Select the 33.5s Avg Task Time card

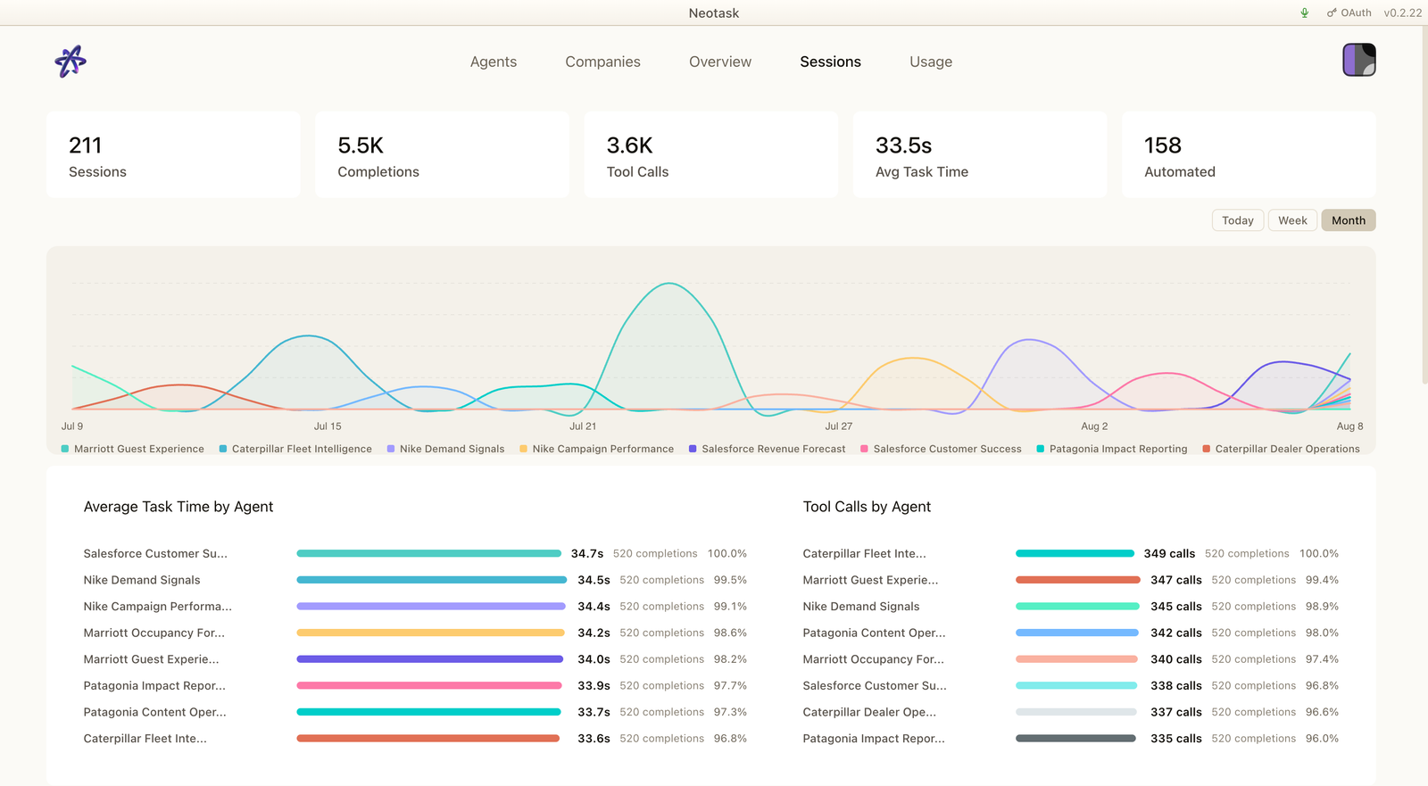point(980,154)
